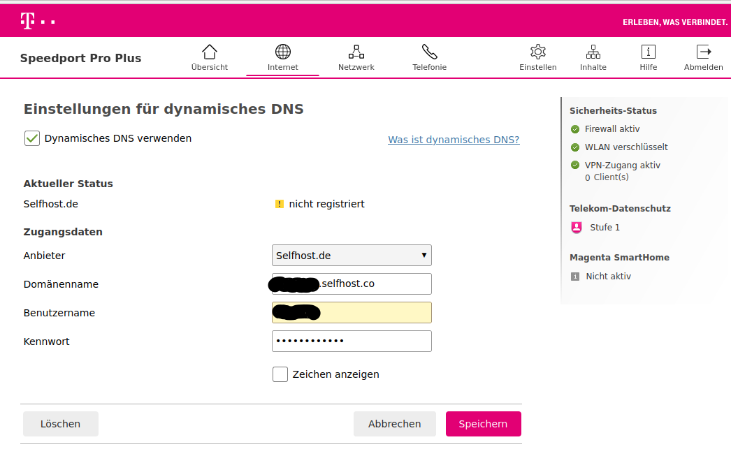
Task: Open the Netzwerk network icon
Action: [x=356, y=52]
